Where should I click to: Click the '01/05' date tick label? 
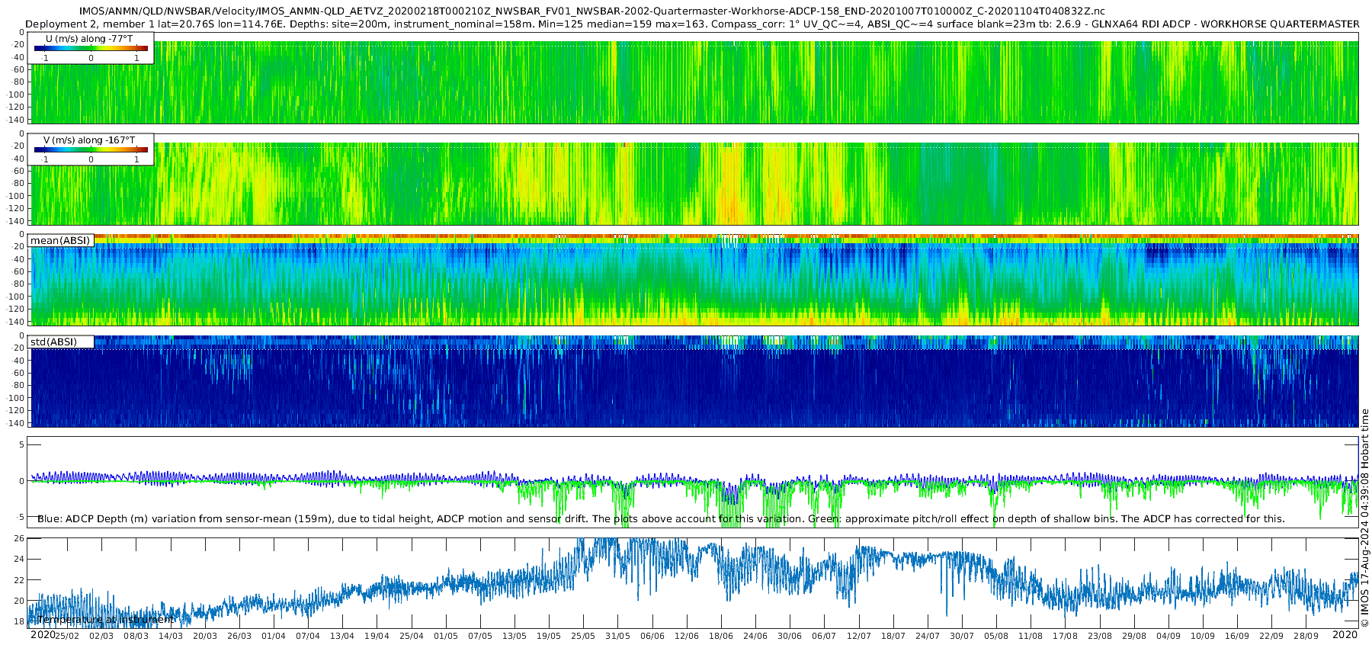[x=446, y=636]
